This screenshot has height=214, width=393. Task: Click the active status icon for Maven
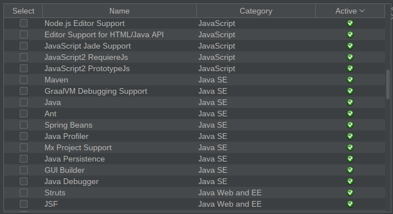(x=350, y=80)
